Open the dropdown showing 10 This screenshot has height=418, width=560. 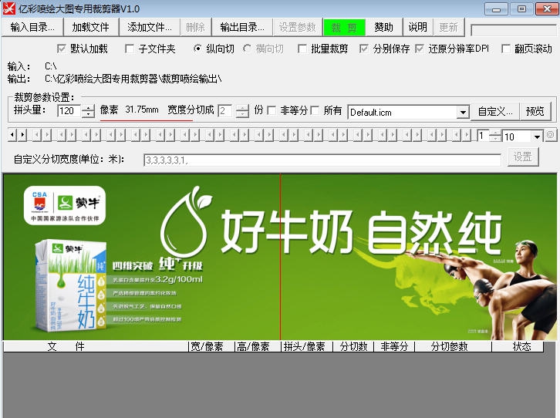click(x=537, y=137)
